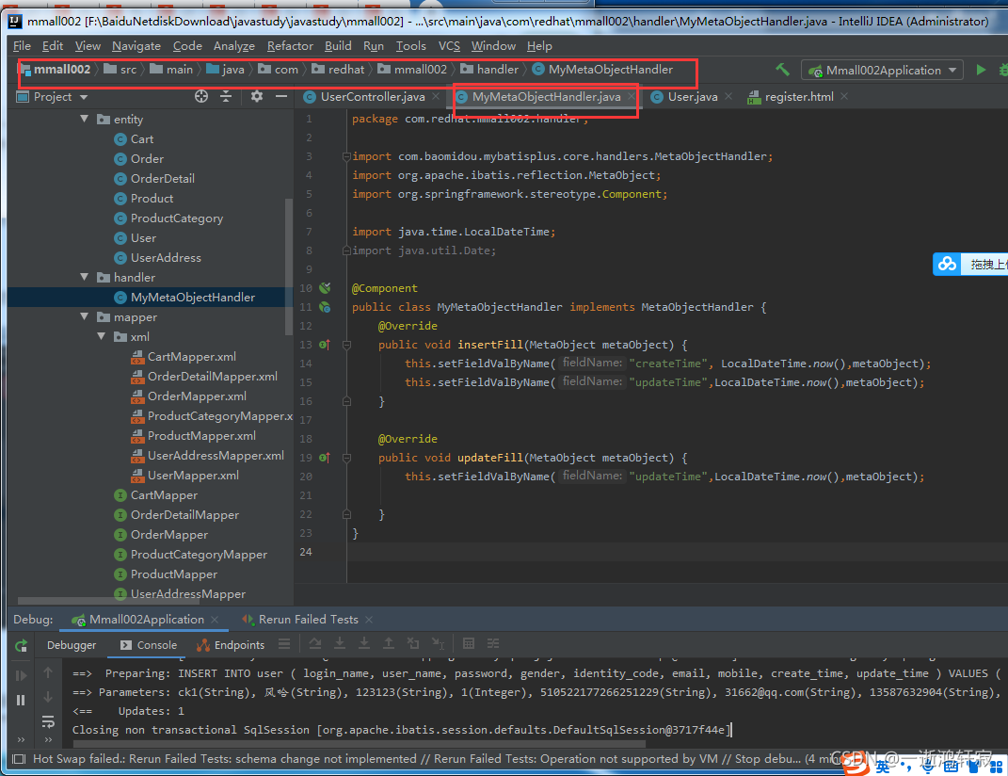Close the register.html tab
The height and width of the screenshot is (776, 1008).
(x=844, y=96)
